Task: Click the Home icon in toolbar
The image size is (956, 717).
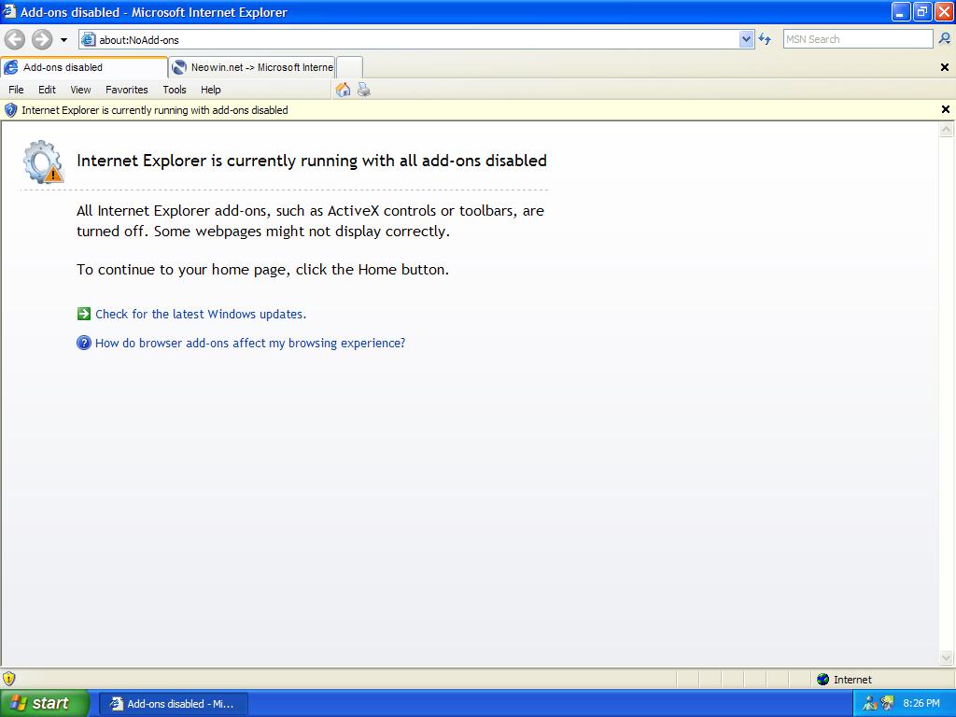Action: click(343, 90)
